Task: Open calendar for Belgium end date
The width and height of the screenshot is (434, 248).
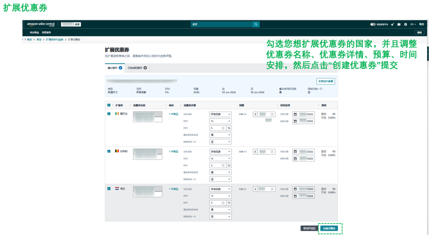Action: click(x=295, y=159)
